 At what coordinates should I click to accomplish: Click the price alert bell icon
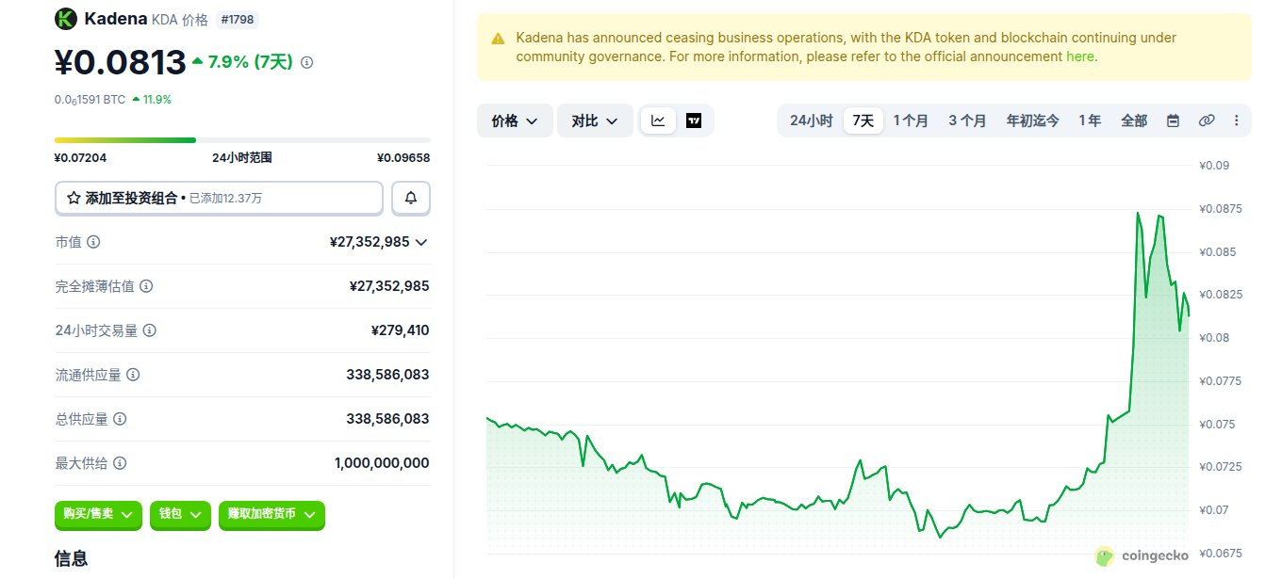tap(411, 198)
